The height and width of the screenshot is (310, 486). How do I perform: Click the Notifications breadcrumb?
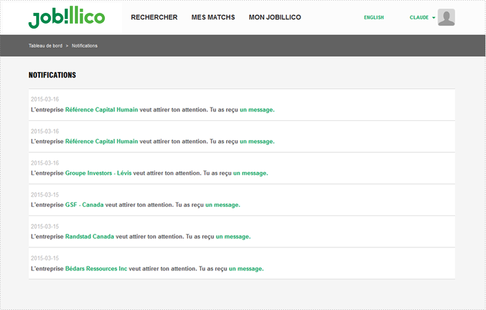85,46
